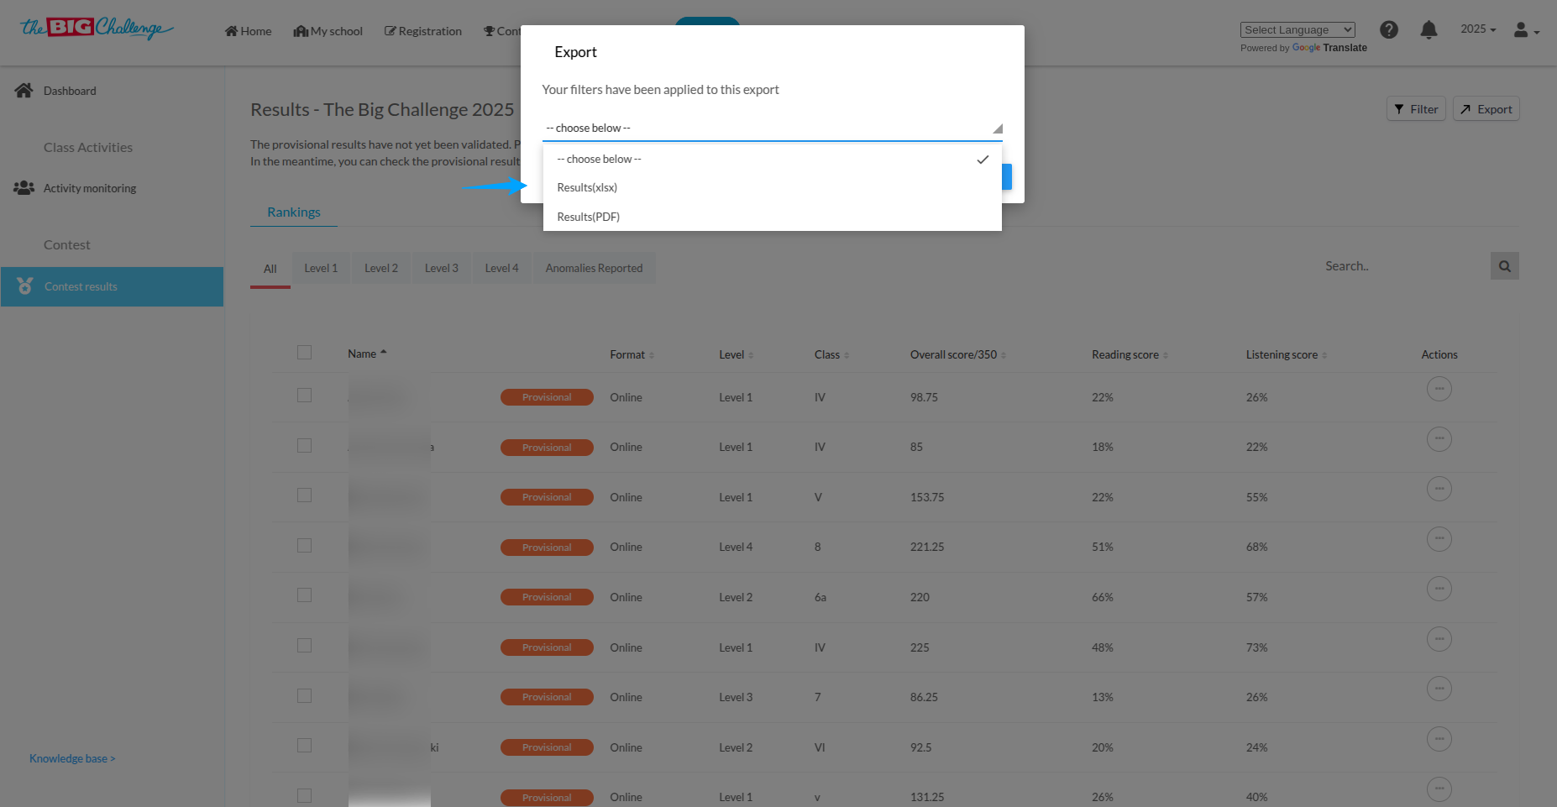Open actions menu for score 131.25 row
The width and height of the screenshot is (1557, 807).
click(1439, 789)
